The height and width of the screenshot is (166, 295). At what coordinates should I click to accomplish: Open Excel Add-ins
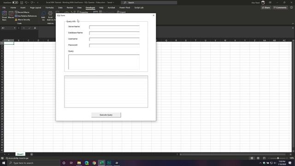point(50,16)
